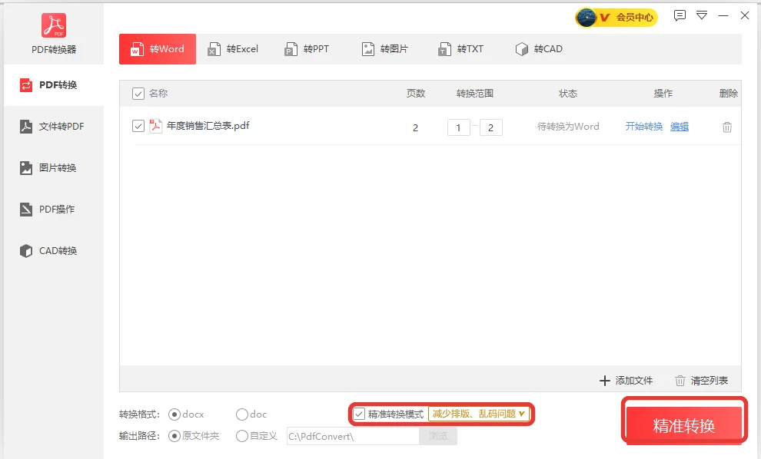Open the 会员中心 member center
Viewport: 761px width, 459px height.
[616, 18]
